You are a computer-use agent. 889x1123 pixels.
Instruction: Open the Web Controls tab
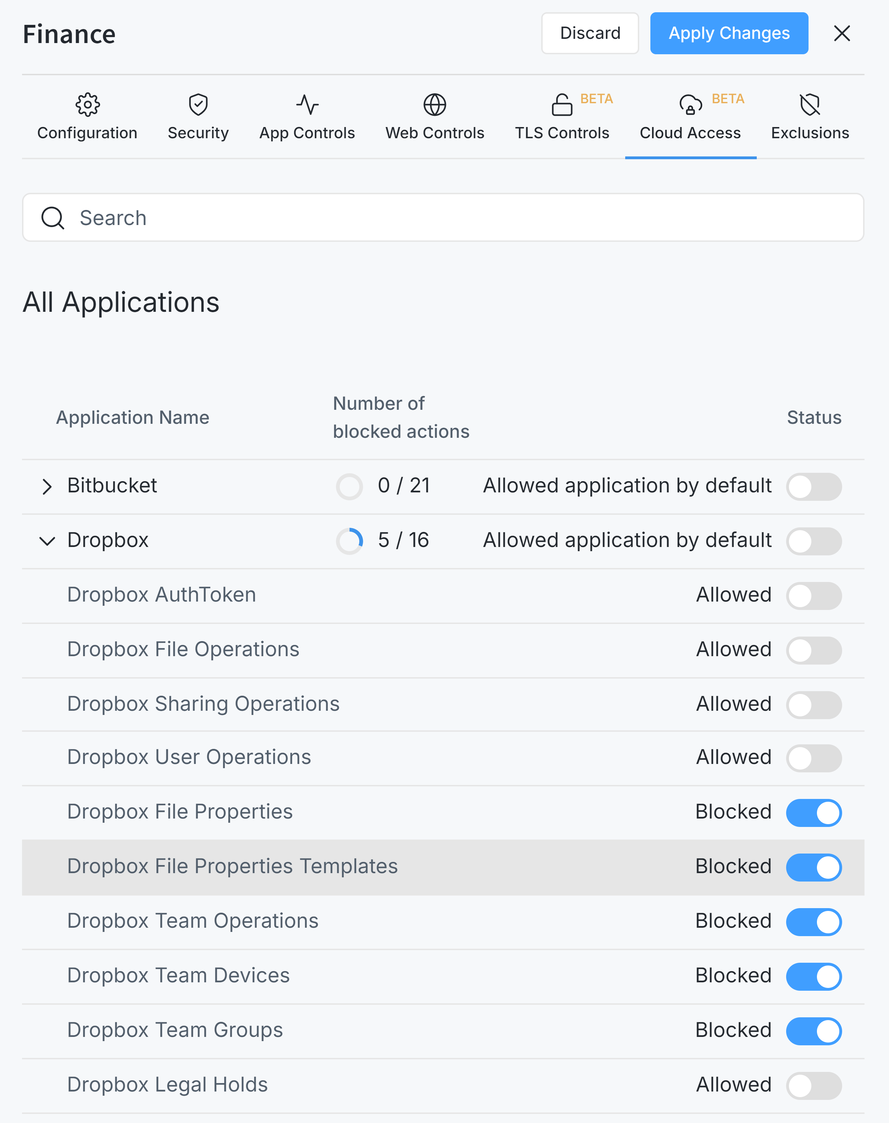coord(435,118)
